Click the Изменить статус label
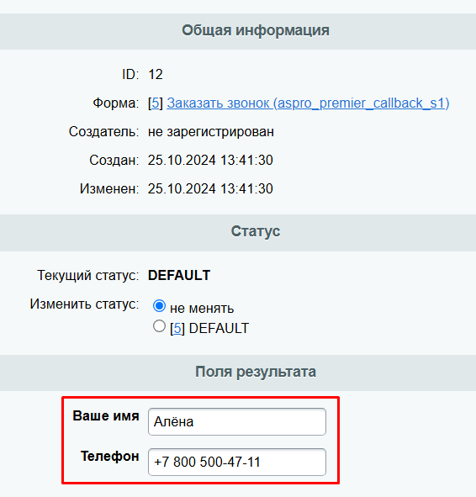 [84, 304]
